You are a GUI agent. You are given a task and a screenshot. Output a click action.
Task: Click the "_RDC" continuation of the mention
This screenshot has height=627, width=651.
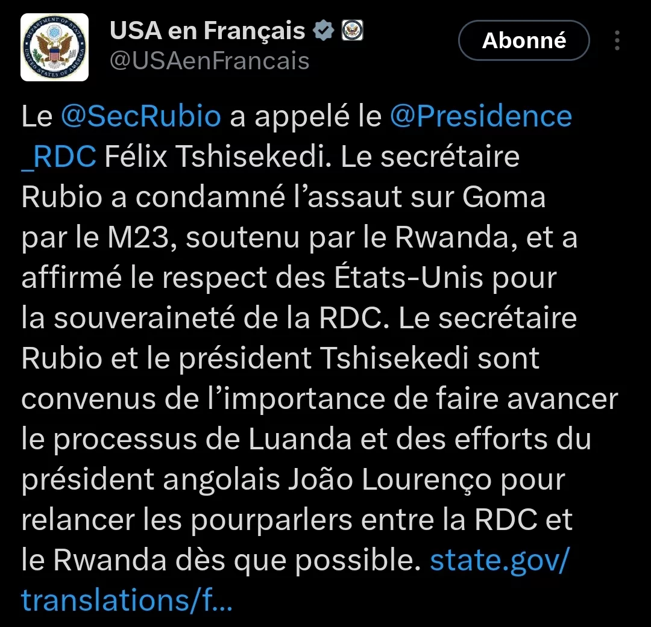point(58,157)
